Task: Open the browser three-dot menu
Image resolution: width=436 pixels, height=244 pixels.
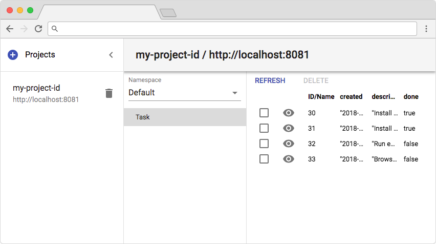Action: [x=426, y=29]
